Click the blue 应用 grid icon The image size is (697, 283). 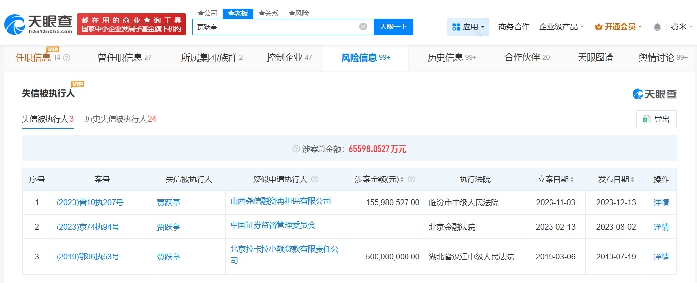pos(457,26)
